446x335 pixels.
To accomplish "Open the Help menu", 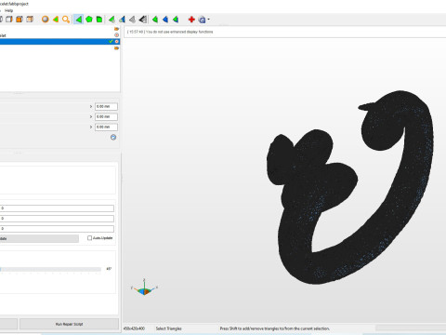I will (8, 10).
